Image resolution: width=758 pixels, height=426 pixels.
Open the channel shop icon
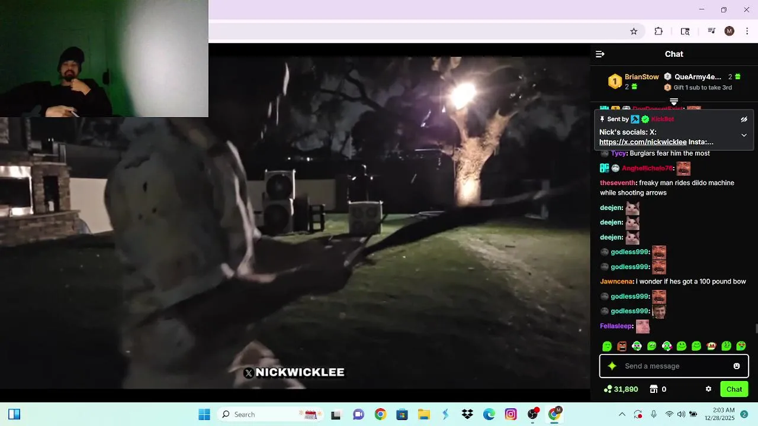click(654, 389)
